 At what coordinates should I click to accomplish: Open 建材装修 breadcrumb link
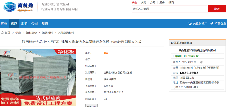point(31,33)
